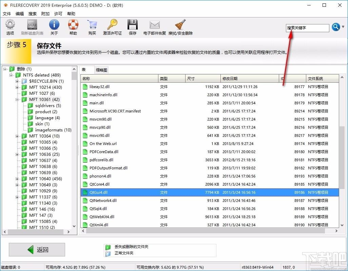348x271 pixels.
Task: Click the MFT 10929 (9) folder icon
Action: [24, 191]
